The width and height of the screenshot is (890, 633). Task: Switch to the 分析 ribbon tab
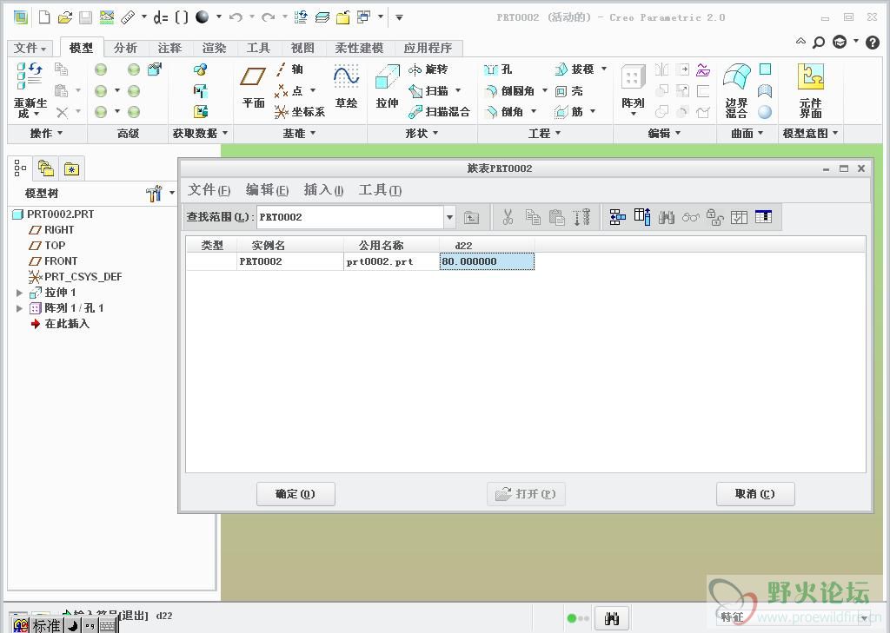pyautogui.click(x=125, y=49)
